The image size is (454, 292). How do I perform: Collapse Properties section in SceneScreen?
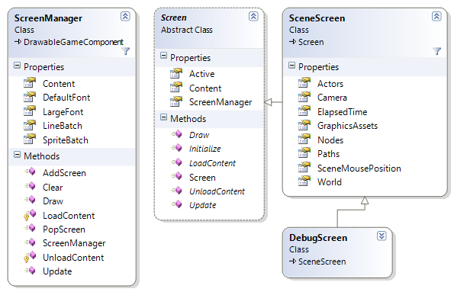tap(291, 66)
